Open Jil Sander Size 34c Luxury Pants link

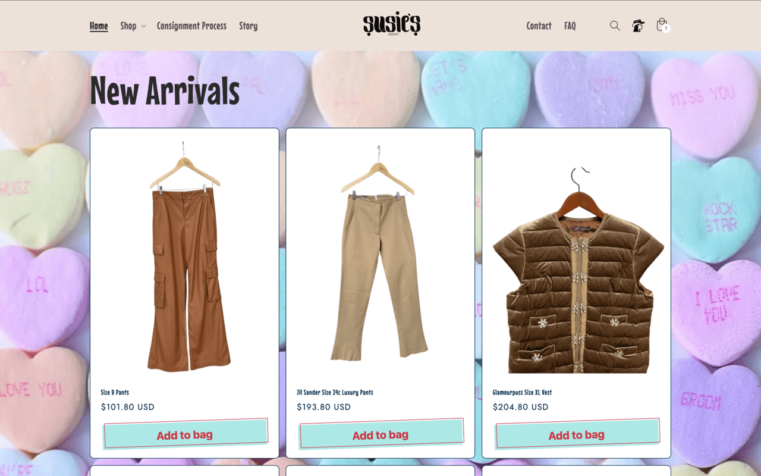pos(335,392)
